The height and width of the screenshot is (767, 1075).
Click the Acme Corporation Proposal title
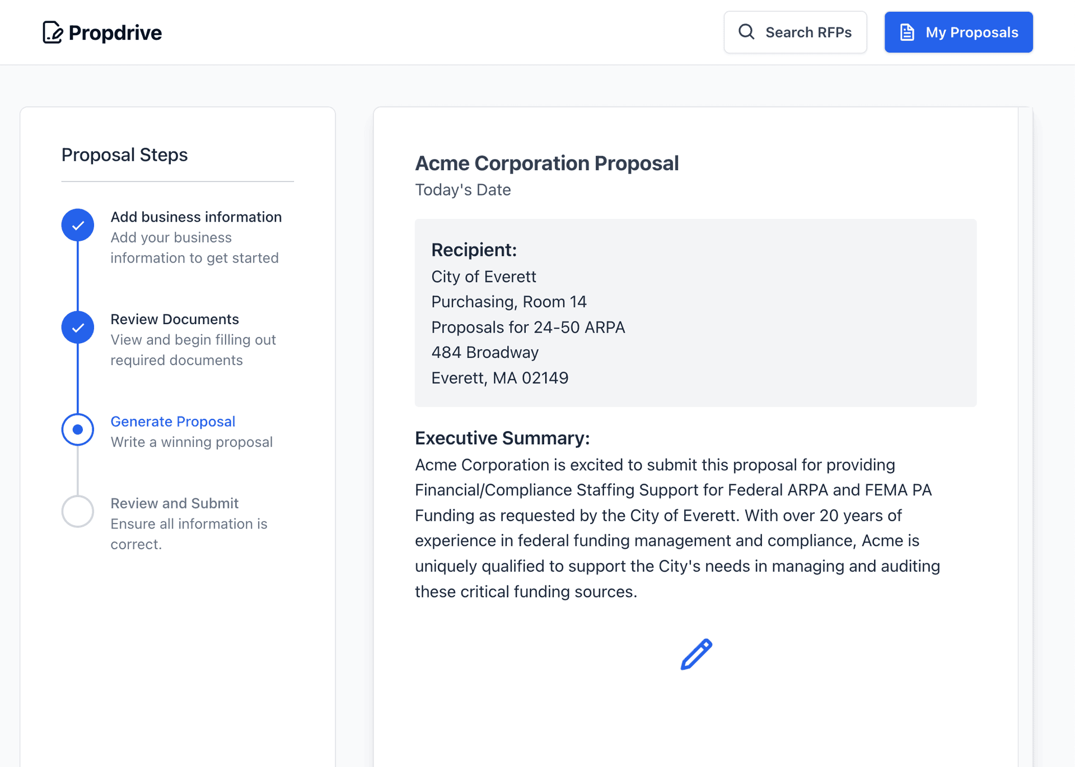pos(546,163)
